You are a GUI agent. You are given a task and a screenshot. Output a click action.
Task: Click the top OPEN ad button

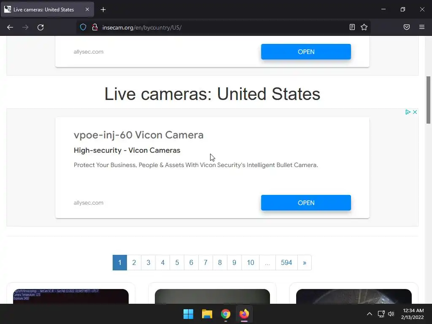306,52
